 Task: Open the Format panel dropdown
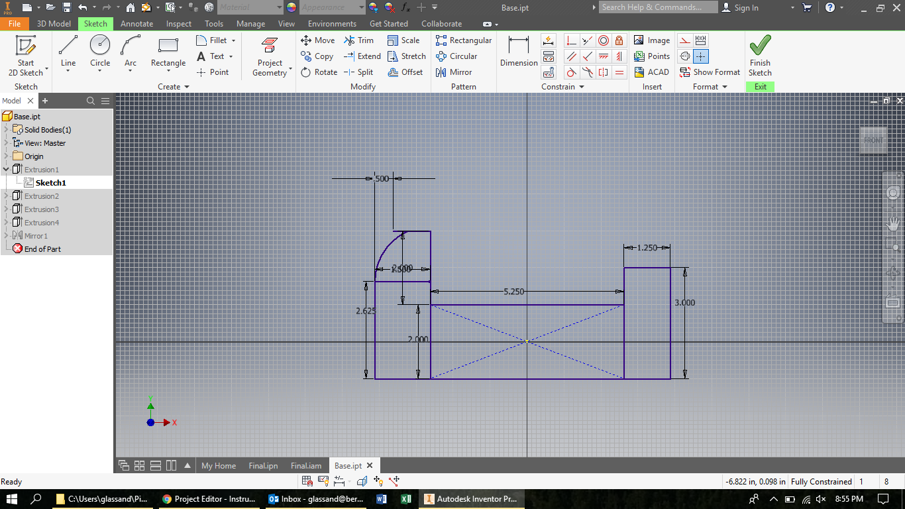pyautogui.click(x=710, y=87)
